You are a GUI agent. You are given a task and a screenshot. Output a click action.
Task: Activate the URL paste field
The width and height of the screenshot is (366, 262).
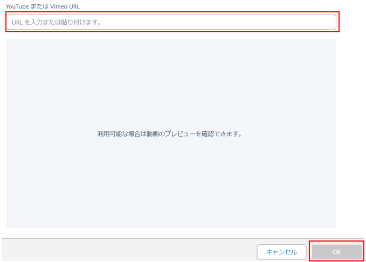[x=171, y=22]
